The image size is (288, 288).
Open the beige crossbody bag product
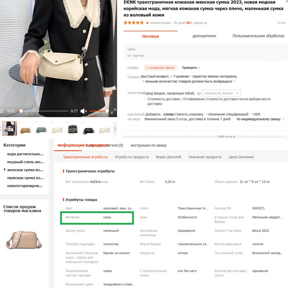pyautogui.click(x=24, y=239)
